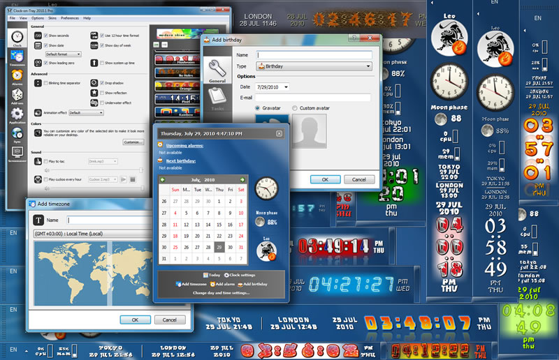Enable the Blinking time separator option
The width and height of the screenshot is (559, 360).
pos(46,82)
